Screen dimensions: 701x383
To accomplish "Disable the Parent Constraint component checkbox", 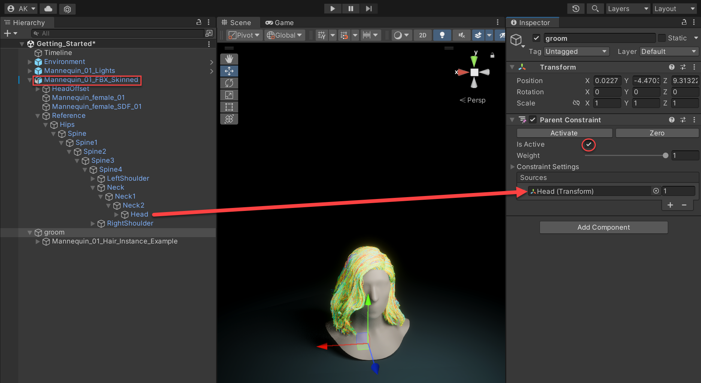I will 533,120.
